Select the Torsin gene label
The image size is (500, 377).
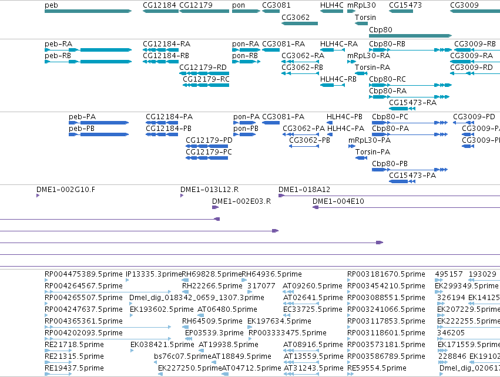tap(365, 17)
